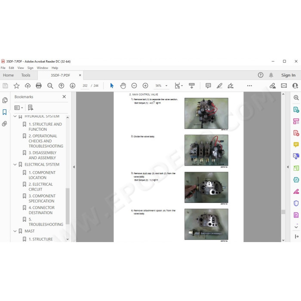Open the Help menu
This screenshot has height=301, width=301.
click(x=55, y=68)
